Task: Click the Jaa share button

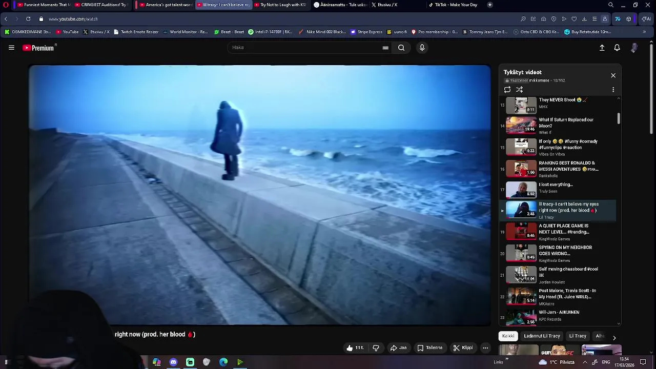Action: pyautogui.click(x=398, y=348)
